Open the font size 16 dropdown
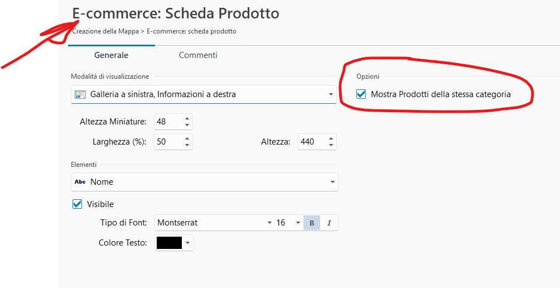 tap(298, 223)
